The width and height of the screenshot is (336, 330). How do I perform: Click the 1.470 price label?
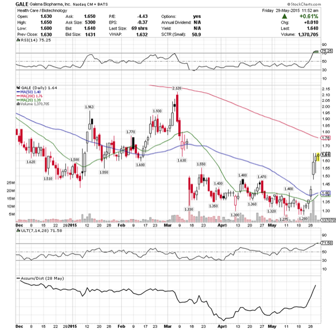pos(262,177)
